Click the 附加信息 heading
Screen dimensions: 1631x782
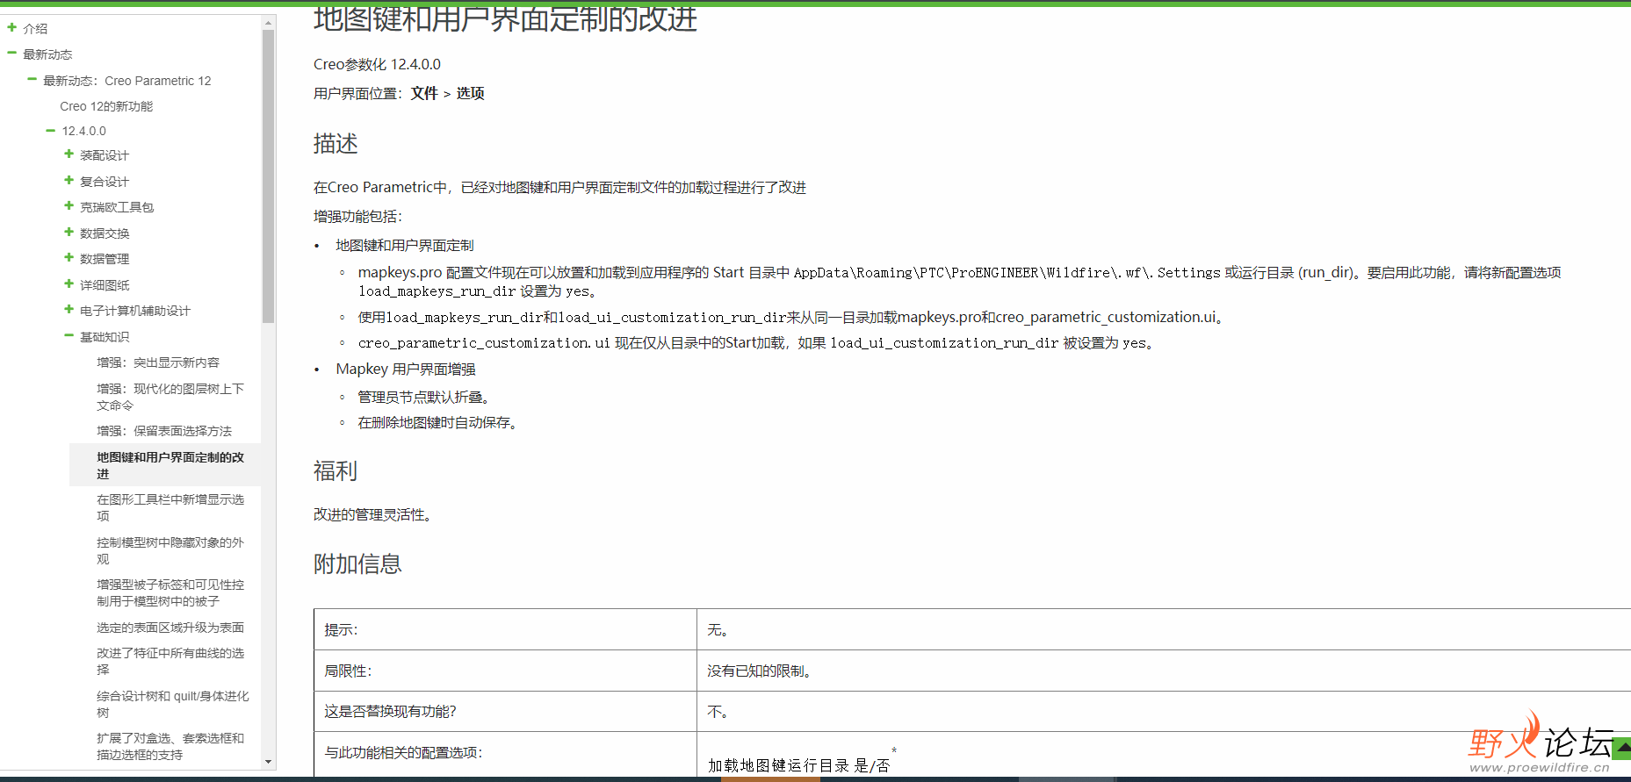[x=357, y=564]
